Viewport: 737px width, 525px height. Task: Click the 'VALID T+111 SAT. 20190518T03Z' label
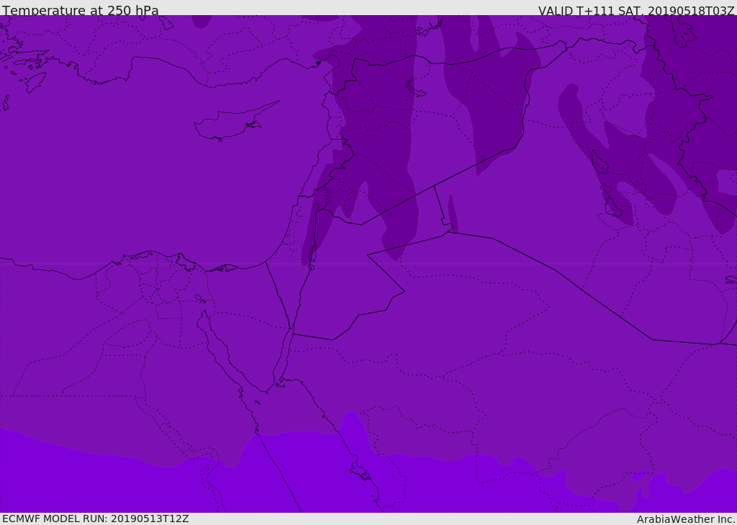(636, 10)
